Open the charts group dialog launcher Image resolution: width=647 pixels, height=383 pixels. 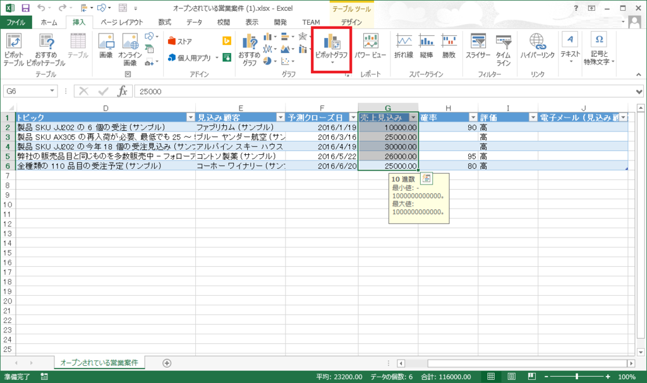click(347, 75)
